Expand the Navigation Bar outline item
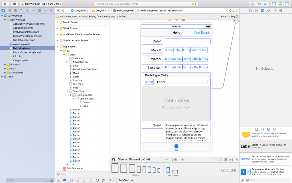292x183 pixels. click(67, 62)
